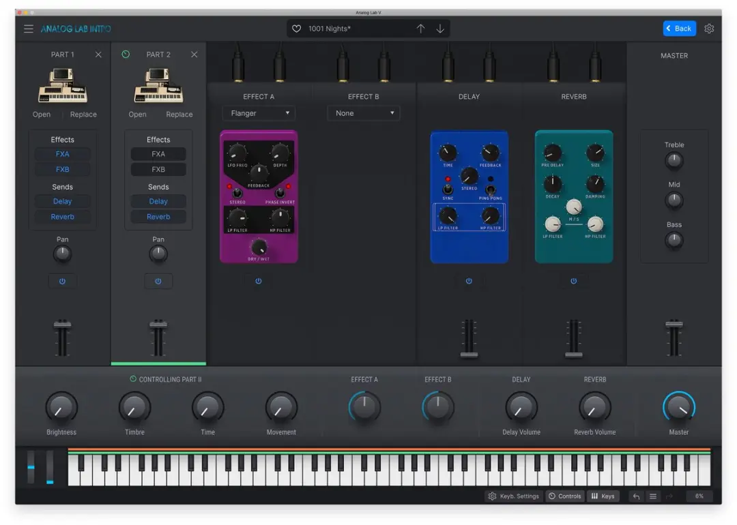Click the Effect B macro knob
This screenshot has width=737, height=525.
[437, 406]
